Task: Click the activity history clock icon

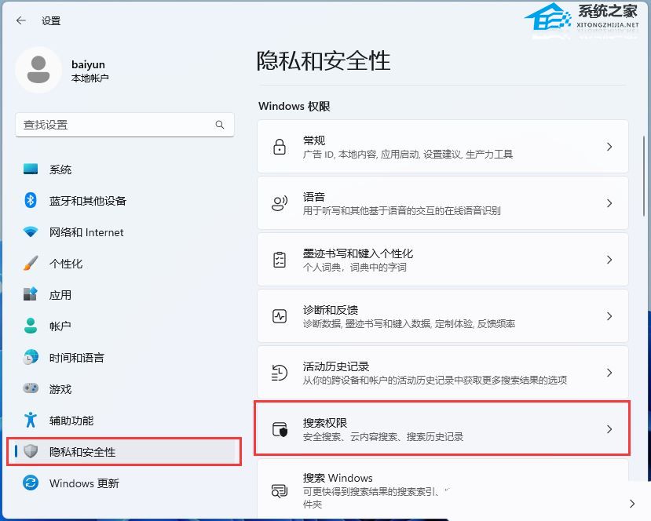Action: click(280, 373)
